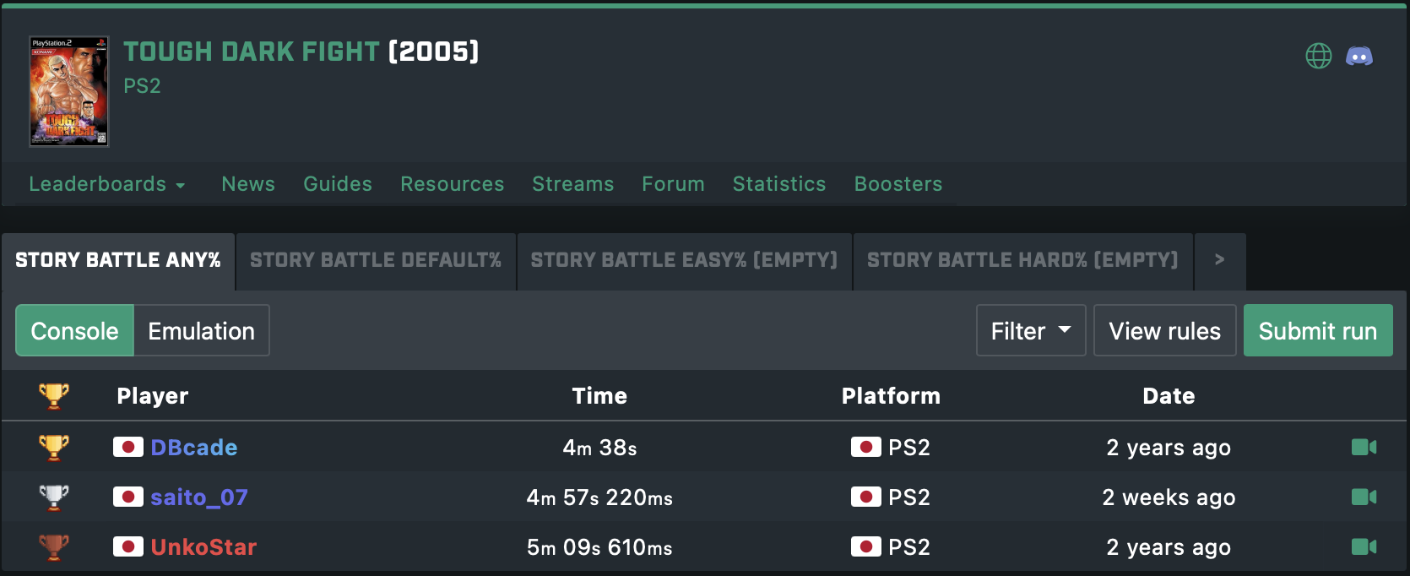Expand the Leaderboards dropdown menu

[x=106, y=184]
